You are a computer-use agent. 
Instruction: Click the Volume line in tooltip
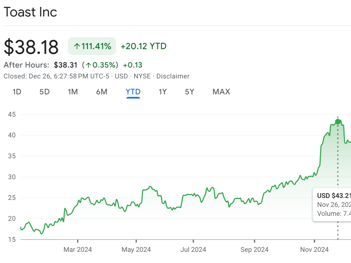coord(334,214)
